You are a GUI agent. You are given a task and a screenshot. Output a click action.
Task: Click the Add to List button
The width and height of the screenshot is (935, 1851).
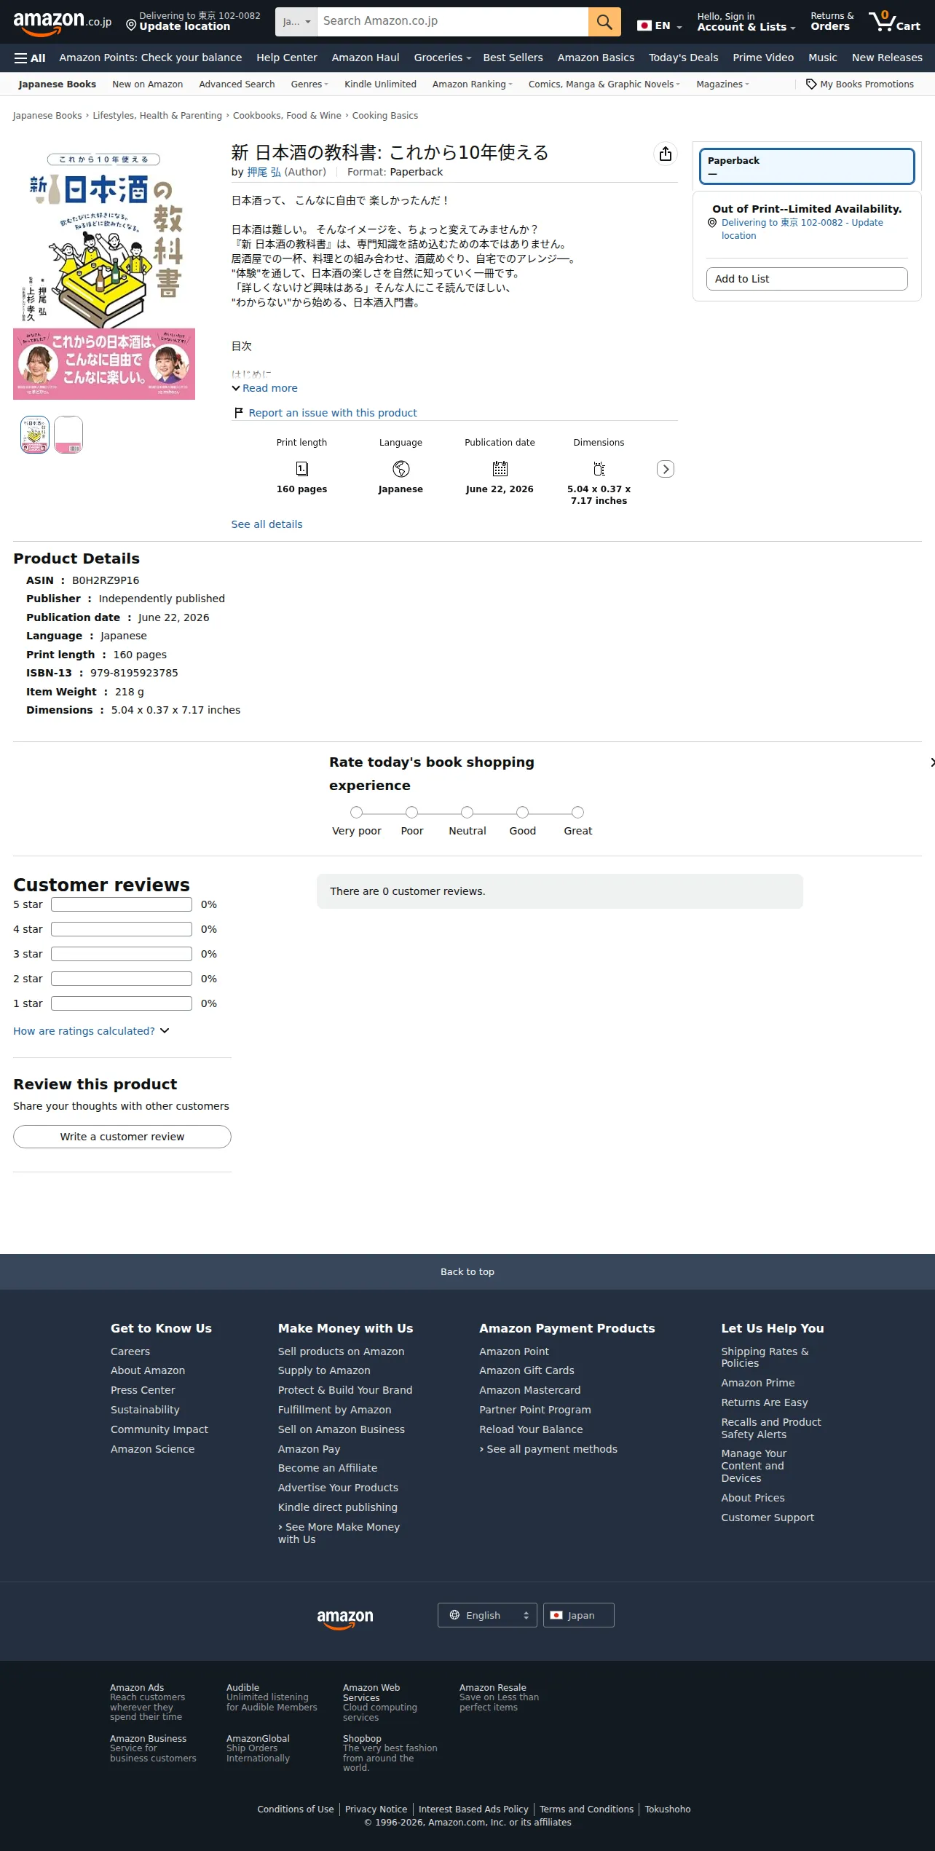point(807,279)
